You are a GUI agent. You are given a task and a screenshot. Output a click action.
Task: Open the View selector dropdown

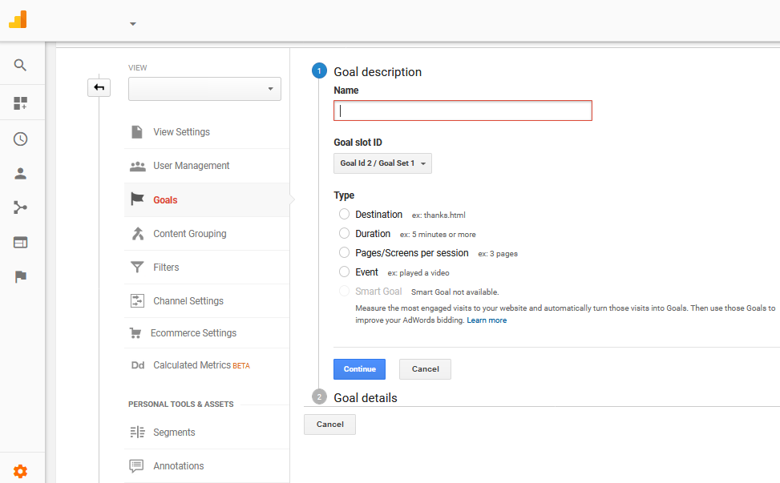[204, 89]
